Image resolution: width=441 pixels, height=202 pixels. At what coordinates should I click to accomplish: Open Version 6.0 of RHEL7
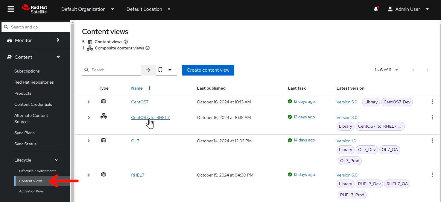click(x=347, y=175)
